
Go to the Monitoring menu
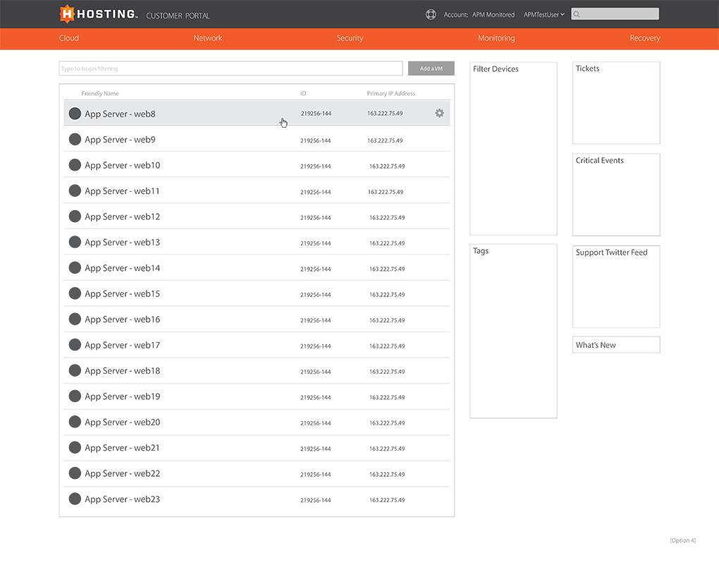496,38
